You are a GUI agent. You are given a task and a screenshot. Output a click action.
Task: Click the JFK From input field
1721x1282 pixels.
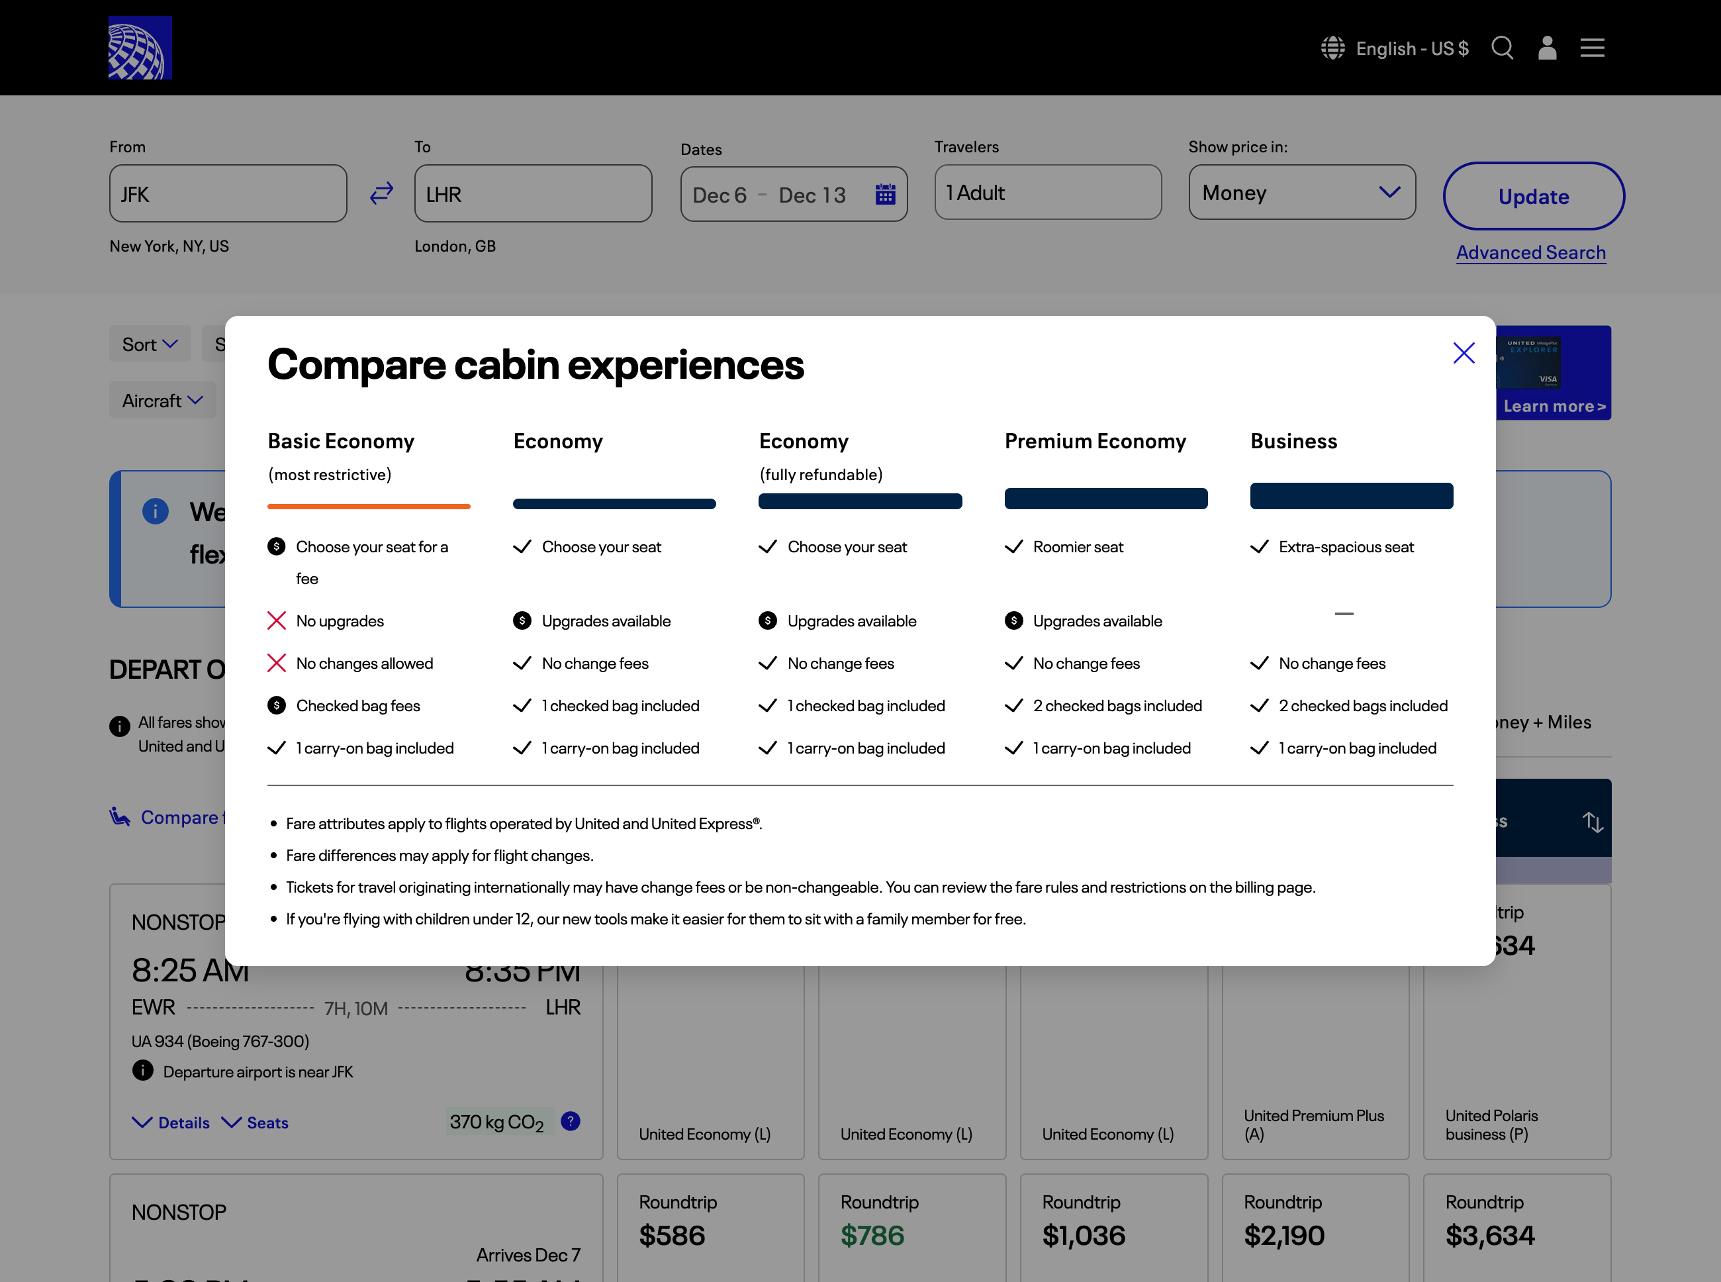(227, 193)
